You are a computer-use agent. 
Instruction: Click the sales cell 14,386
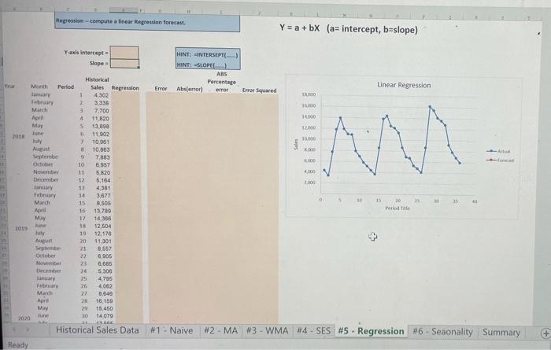click(102, 218)
